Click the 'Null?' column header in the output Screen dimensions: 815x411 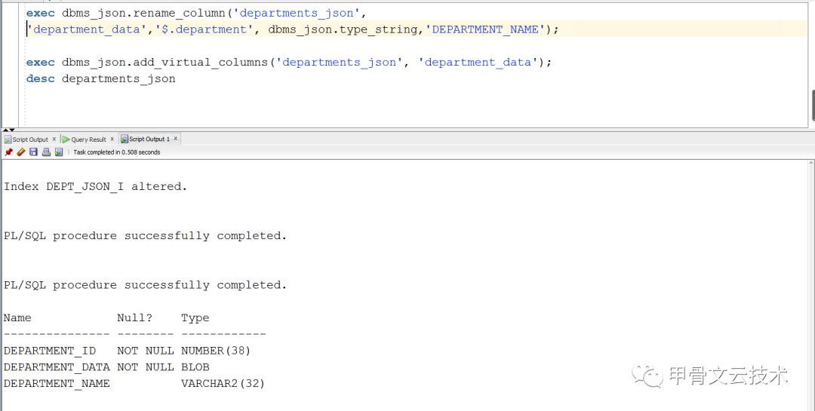[x=134, y=318]
